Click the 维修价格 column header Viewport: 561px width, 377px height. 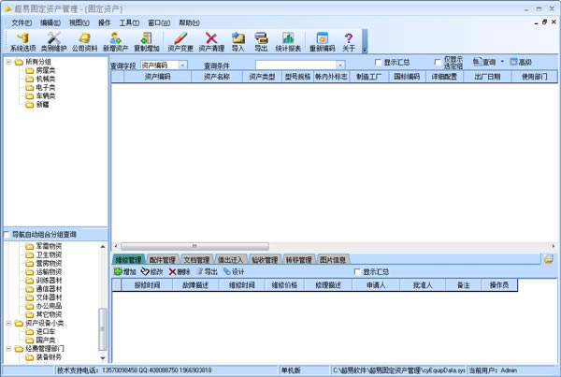tap(284, 285)
